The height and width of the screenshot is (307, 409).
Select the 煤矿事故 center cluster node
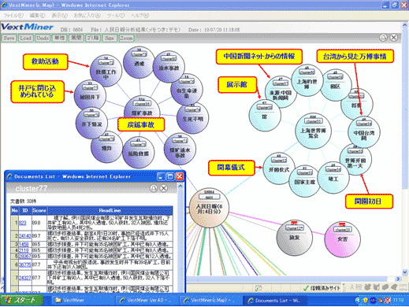click(142, 111)
